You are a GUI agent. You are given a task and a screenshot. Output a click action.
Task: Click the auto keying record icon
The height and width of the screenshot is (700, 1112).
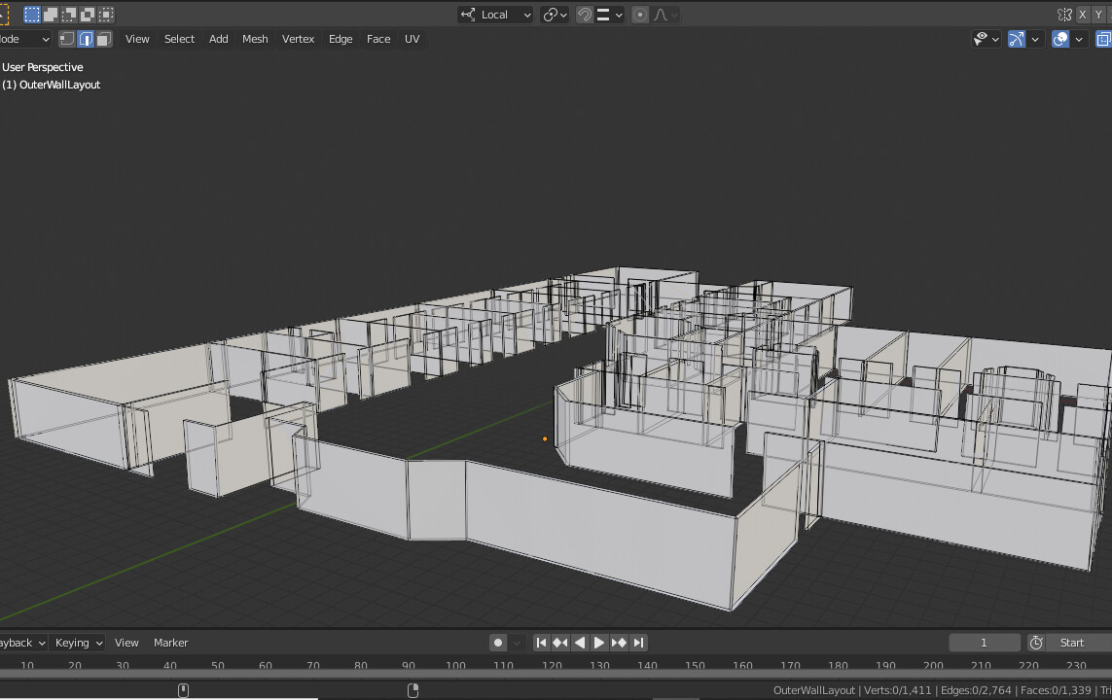click(498, 643)
